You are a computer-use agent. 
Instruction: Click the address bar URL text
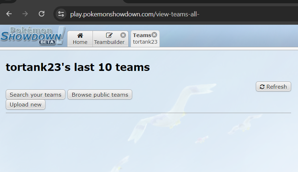click(x=135, y=14)
